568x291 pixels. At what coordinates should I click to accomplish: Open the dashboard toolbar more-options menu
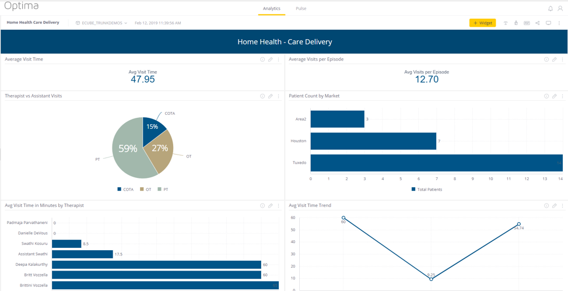[x=559, y=23]
